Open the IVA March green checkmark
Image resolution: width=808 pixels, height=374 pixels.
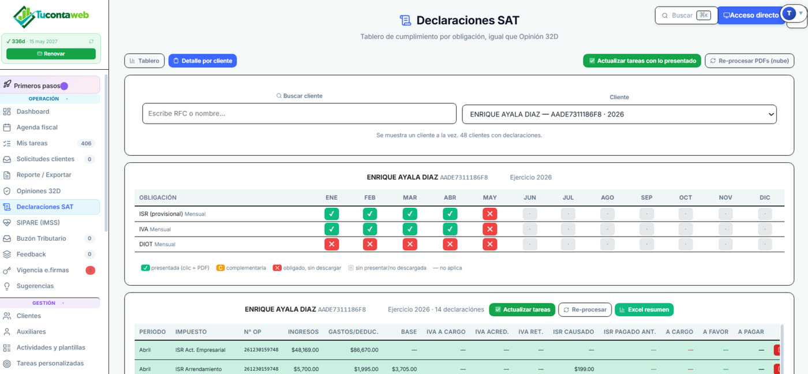pyautogui.click(x=410, y=229)
